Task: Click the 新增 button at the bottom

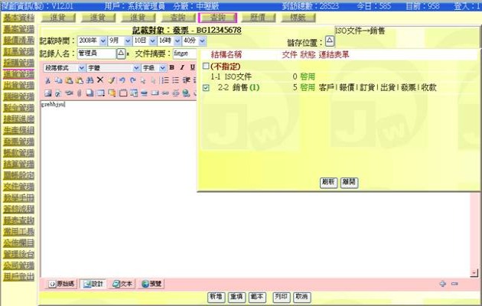Action: pos(216,296)
